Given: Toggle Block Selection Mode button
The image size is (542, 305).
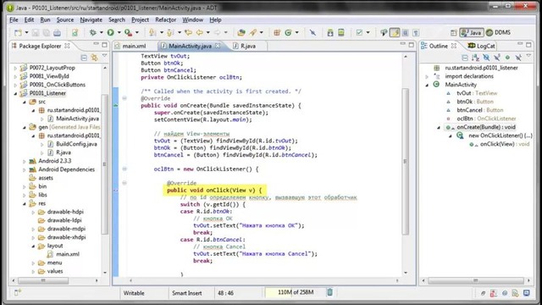Looking at the screenshot, I should pyautogui.click(x=406, y=32).
